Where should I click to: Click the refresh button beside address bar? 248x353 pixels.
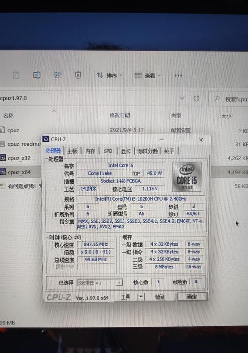(196, 98)
